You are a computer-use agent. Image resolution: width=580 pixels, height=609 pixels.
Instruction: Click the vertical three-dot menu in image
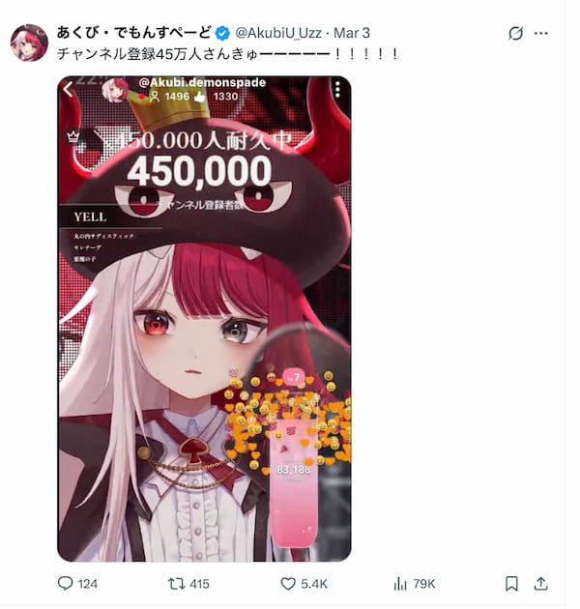point(337,89)
